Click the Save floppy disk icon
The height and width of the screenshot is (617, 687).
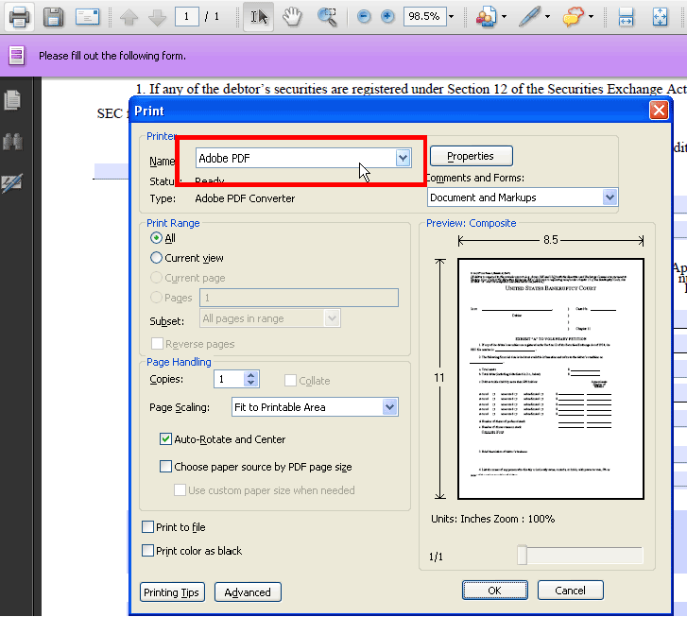54,18
